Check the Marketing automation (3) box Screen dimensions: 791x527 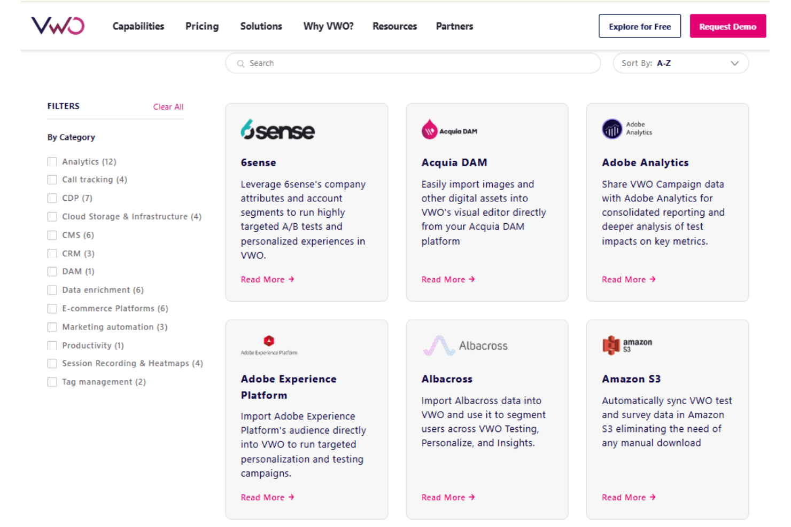[x=52, y=327]
